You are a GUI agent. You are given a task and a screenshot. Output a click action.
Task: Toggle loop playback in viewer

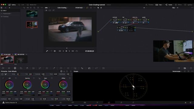(77, 51)
